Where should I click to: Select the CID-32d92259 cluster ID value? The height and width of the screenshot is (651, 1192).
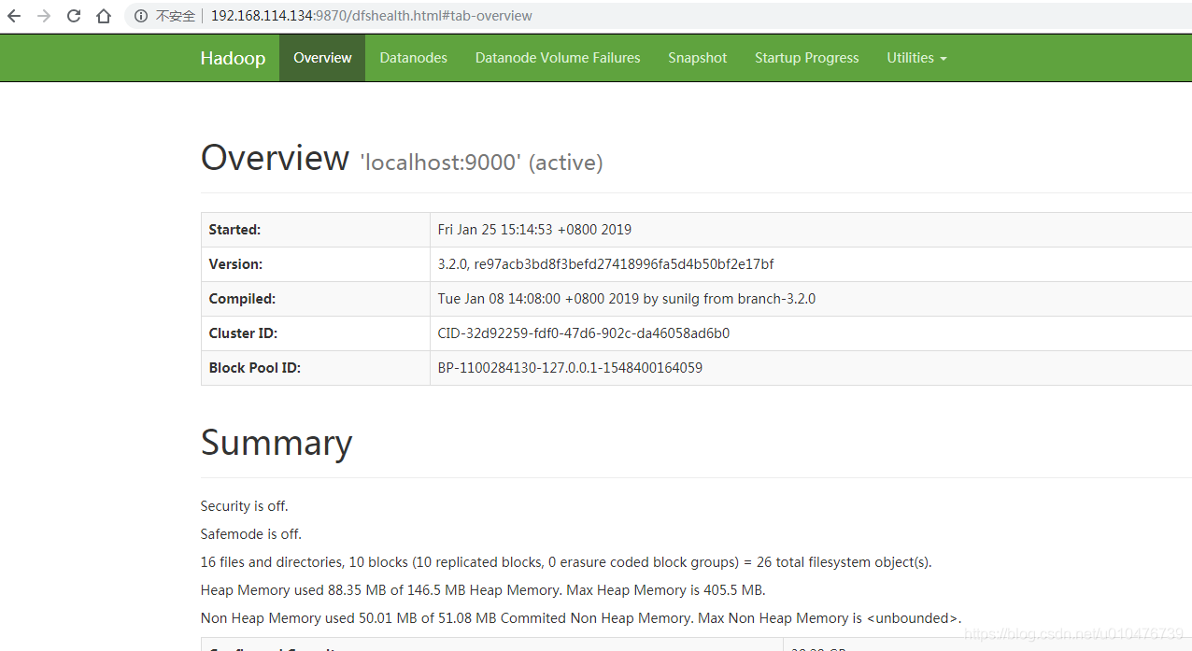point(584,333)
